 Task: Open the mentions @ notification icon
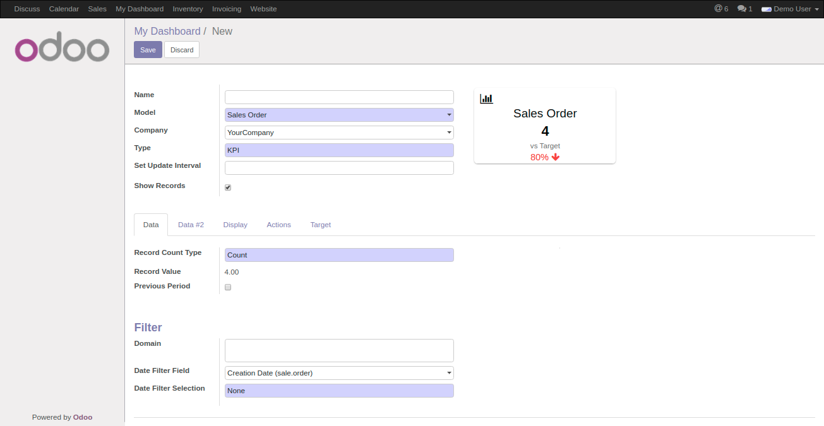tap(720, 9)
